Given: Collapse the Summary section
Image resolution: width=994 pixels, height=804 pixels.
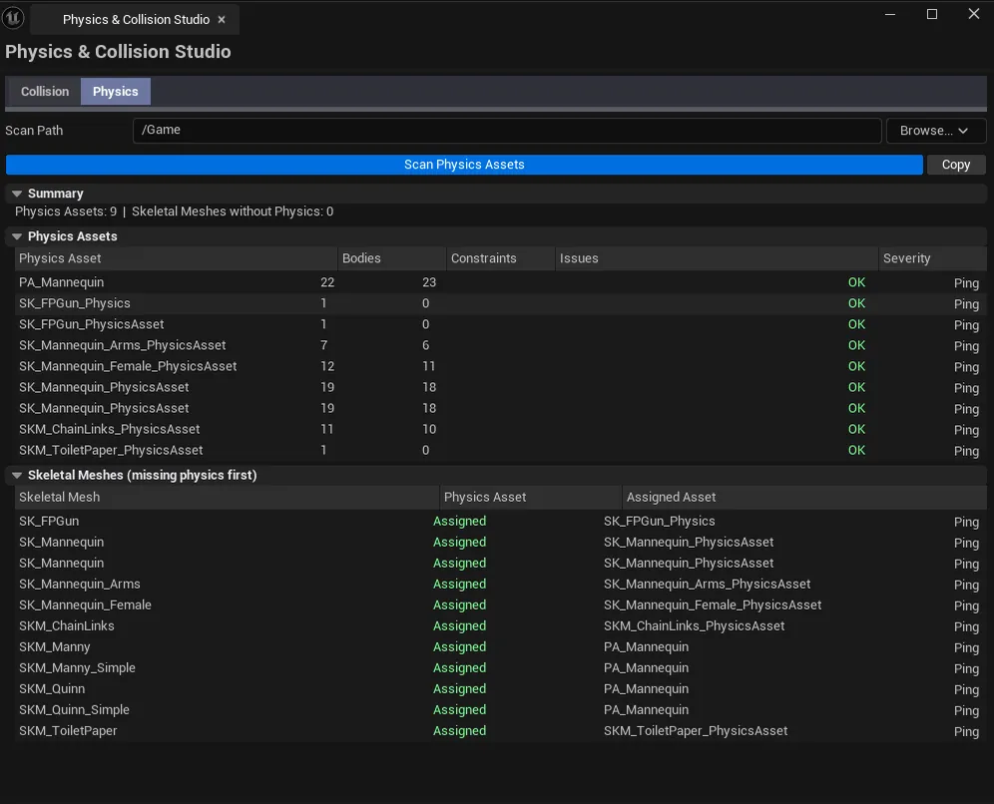Looking at the screenshot, I should (17, 194).
